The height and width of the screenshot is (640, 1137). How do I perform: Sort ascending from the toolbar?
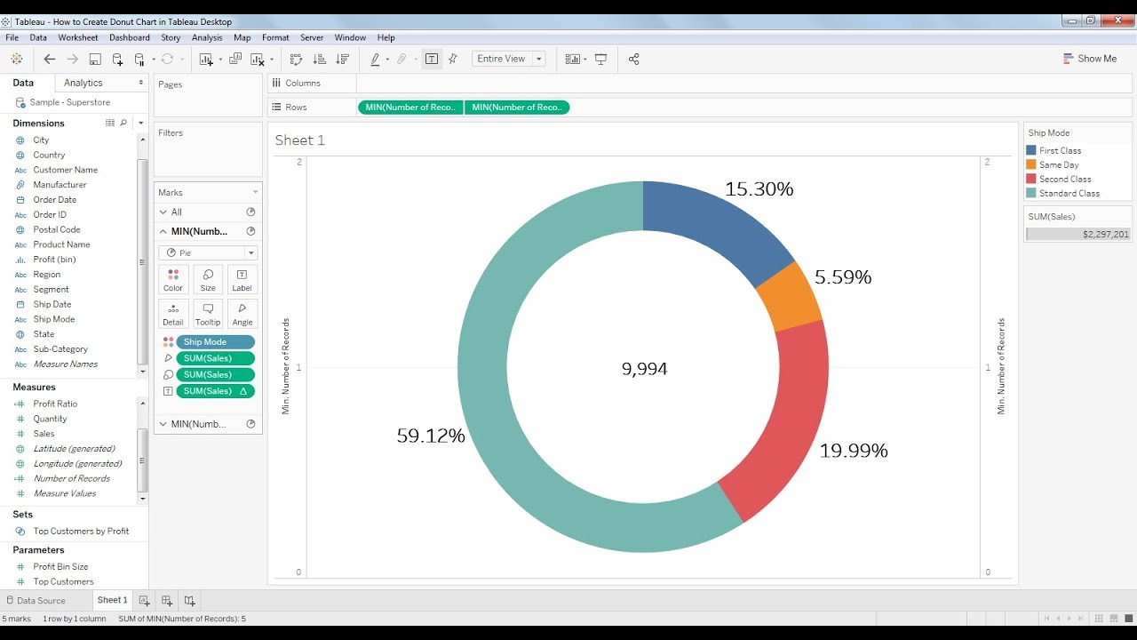pos(320,59)
